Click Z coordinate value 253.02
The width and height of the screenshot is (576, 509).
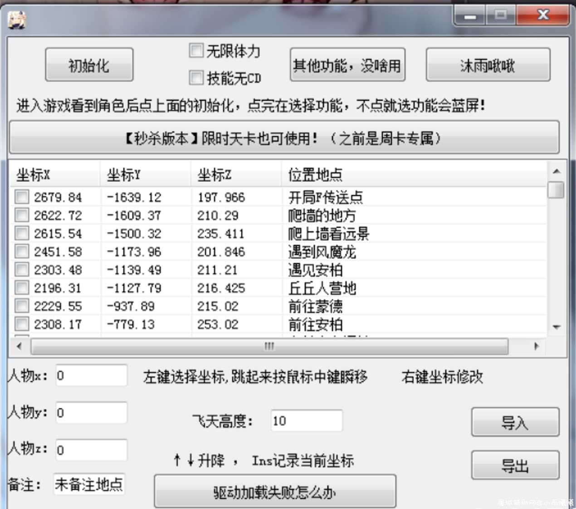[x=217, y=324]
